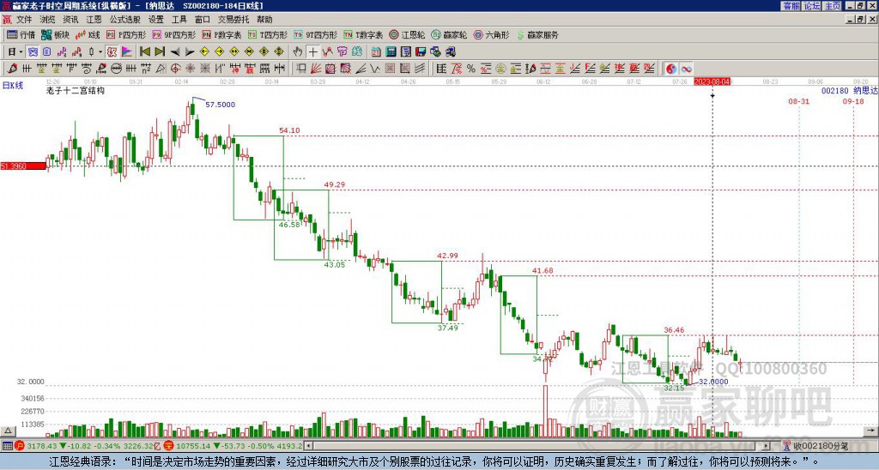
Task: Click the 002180 纳思达 stock code label
Action: tap(849, 91)
